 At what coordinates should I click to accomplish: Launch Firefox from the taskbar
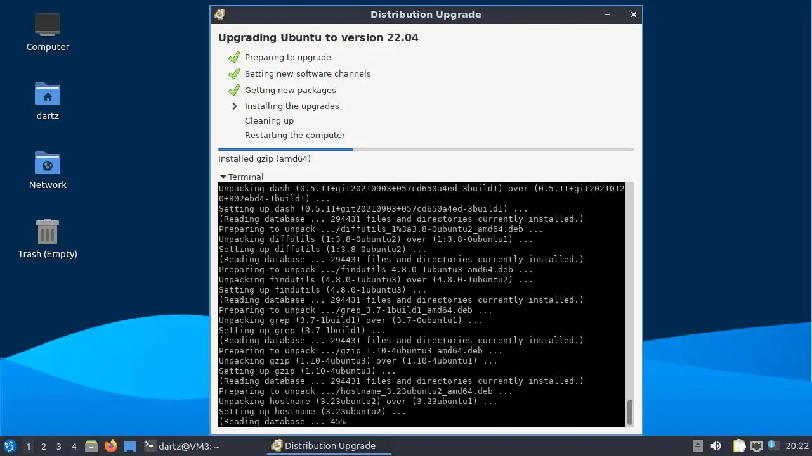(111, 446)
